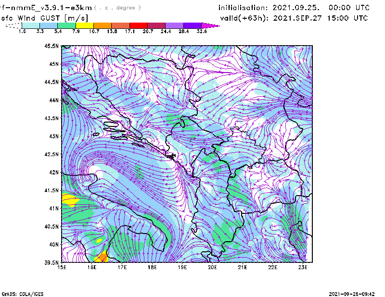Image resolution: width=385 pixels, height=297 pixels.
Task: Click the 42N latitude label
Action: [54, 172]
